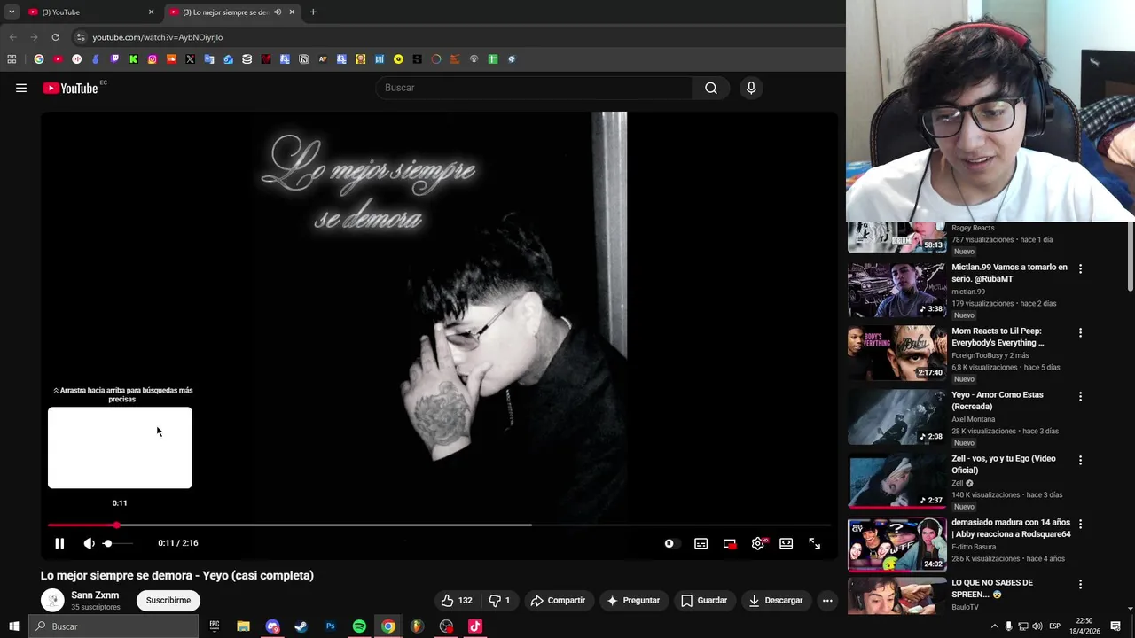Go back with the browser back arrow
The image size is (1135, 638).
click(12, 37)
